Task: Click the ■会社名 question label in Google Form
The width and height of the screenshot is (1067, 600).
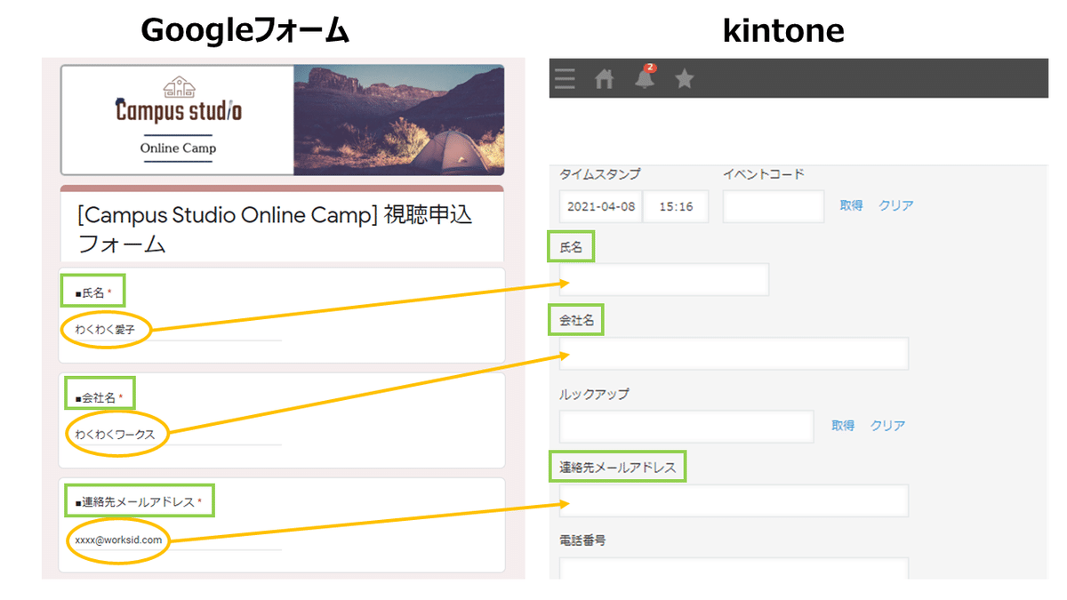Action: 98,397
